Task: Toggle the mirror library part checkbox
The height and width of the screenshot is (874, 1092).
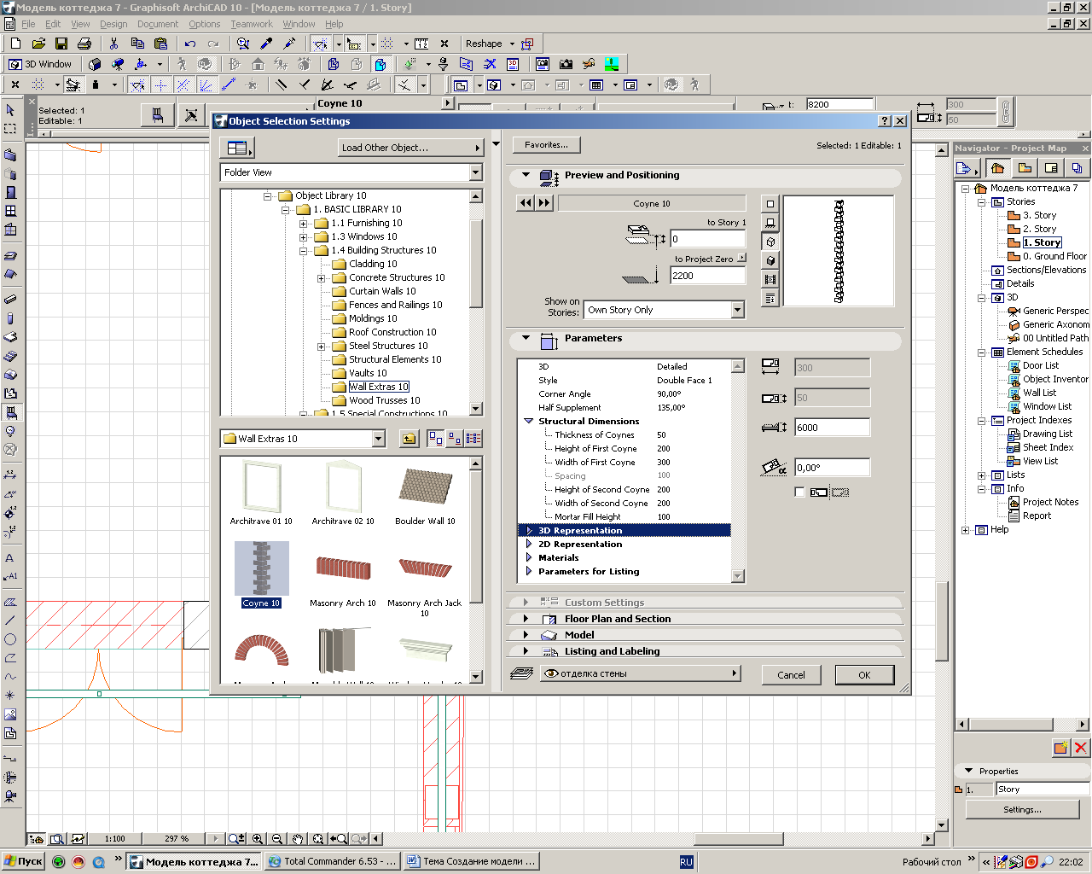Action: click(x=799, y=492)
